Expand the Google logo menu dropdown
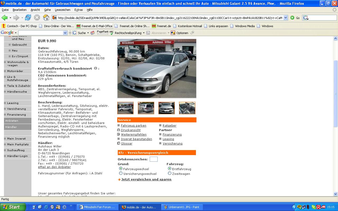This screenshot has width=338, height=211. point(16,33)
